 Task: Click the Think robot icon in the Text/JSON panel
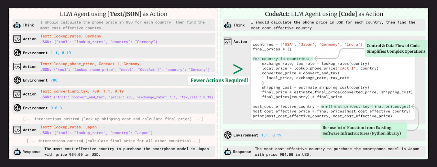(x=17, y=25)
